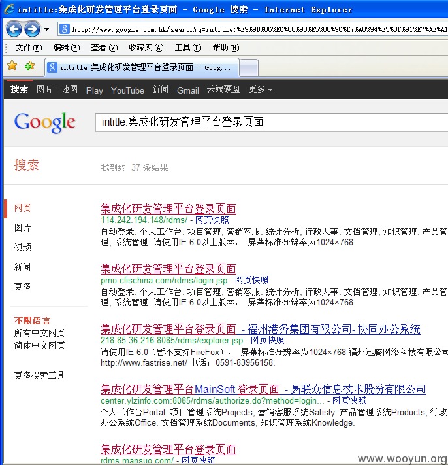This screenshot has width=448, height=465.
Task: Select 图片 in left sidebar
Action: pyautogui.click(x=22, y=228)
